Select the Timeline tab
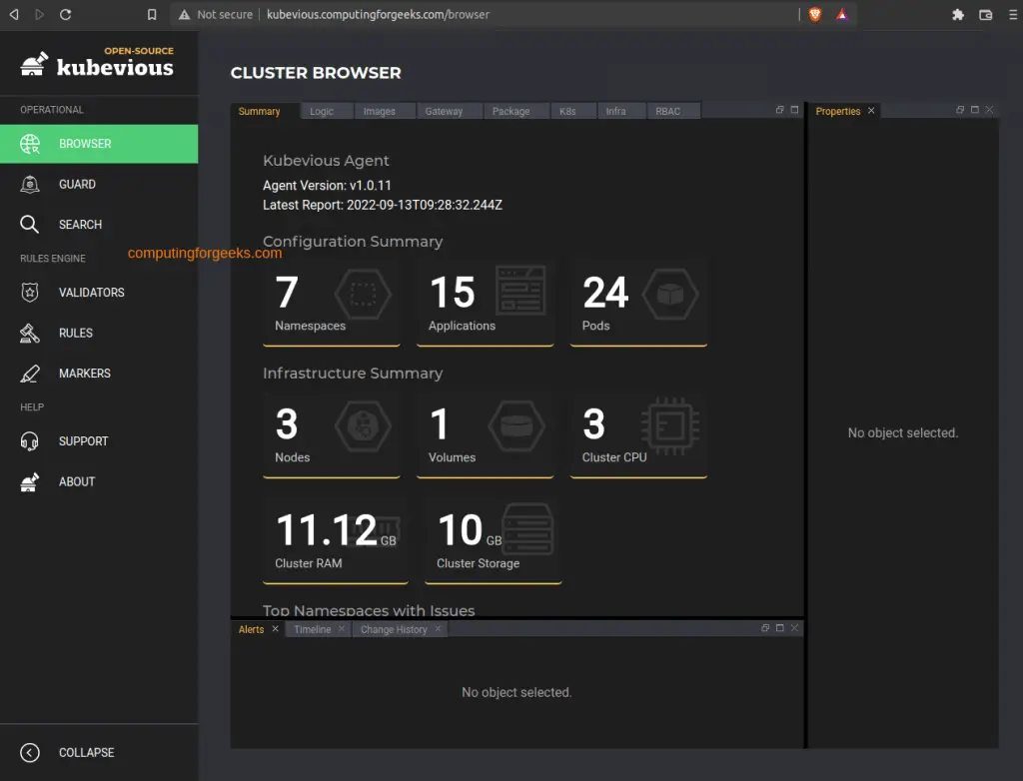 click(x=313, y=629)
